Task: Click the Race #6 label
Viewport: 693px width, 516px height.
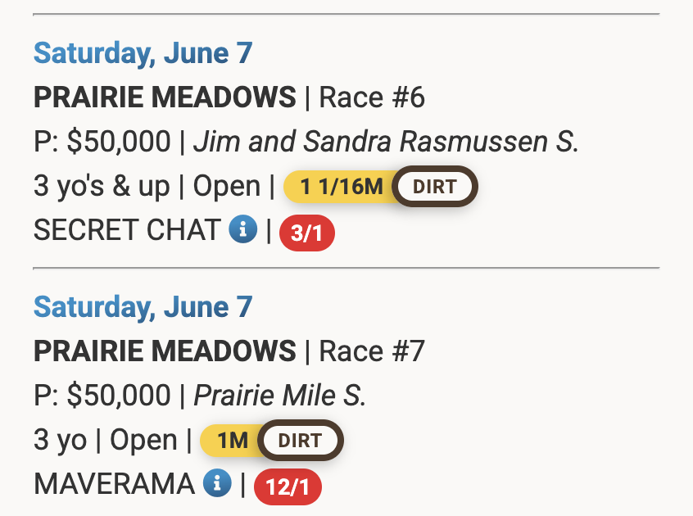Action: (x=371, y=98)
